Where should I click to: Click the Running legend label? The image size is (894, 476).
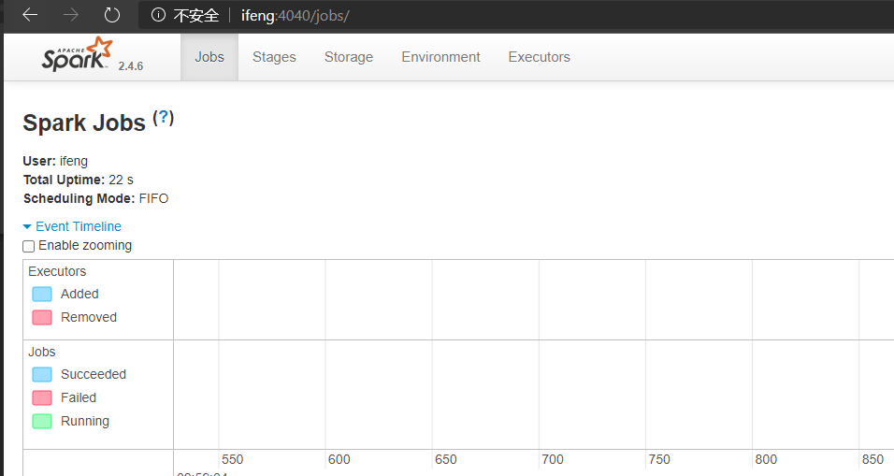click(85, 421)
